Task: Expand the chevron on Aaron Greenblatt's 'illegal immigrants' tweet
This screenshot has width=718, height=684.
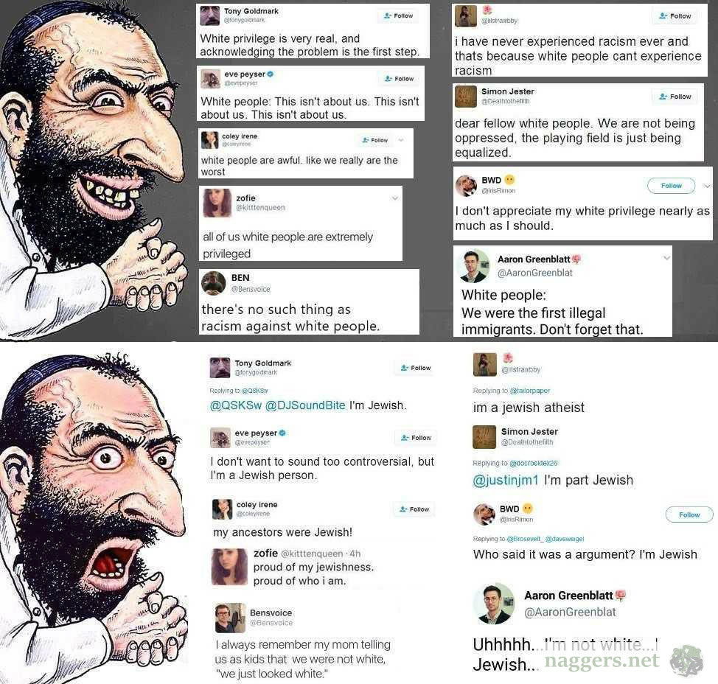Action: click(666, 258)
